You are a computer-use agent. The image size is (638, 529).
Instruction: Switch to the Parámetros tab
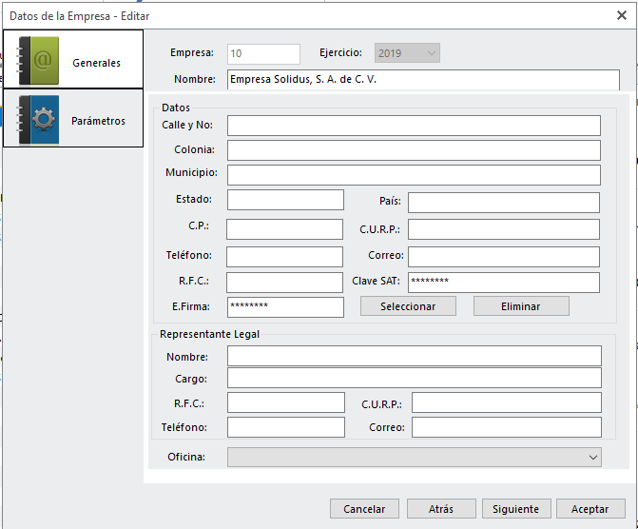click(x=98, y=121)
